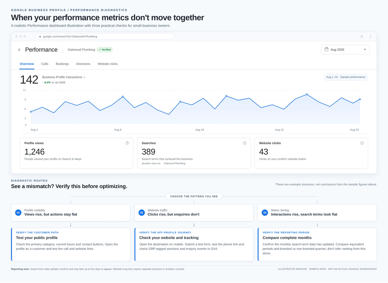This screenshot has height=283, width=388.
Task: Open the Compare complete months card
Action: (317, 244)
